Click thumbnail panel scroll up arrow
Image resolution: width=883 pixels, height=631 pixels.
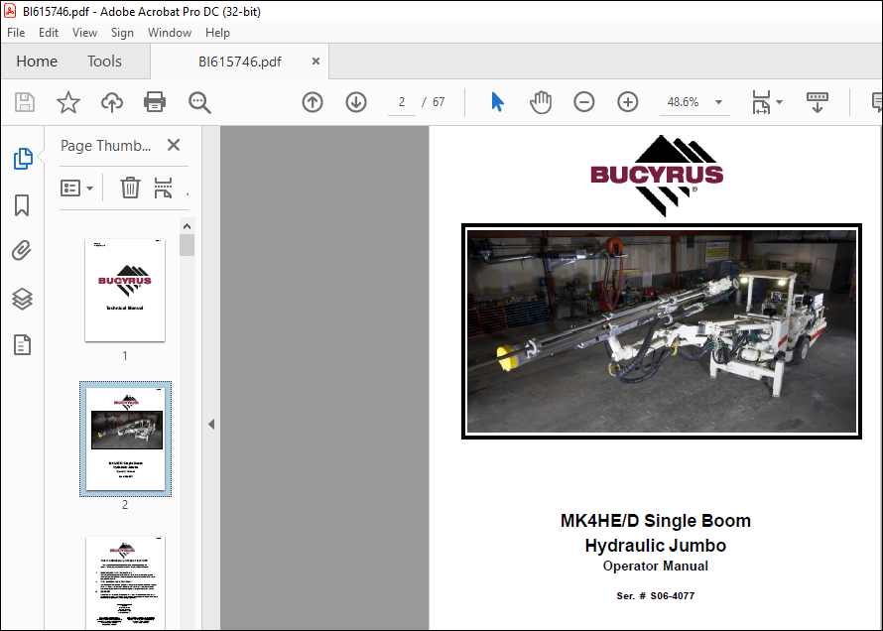(187, 226)
